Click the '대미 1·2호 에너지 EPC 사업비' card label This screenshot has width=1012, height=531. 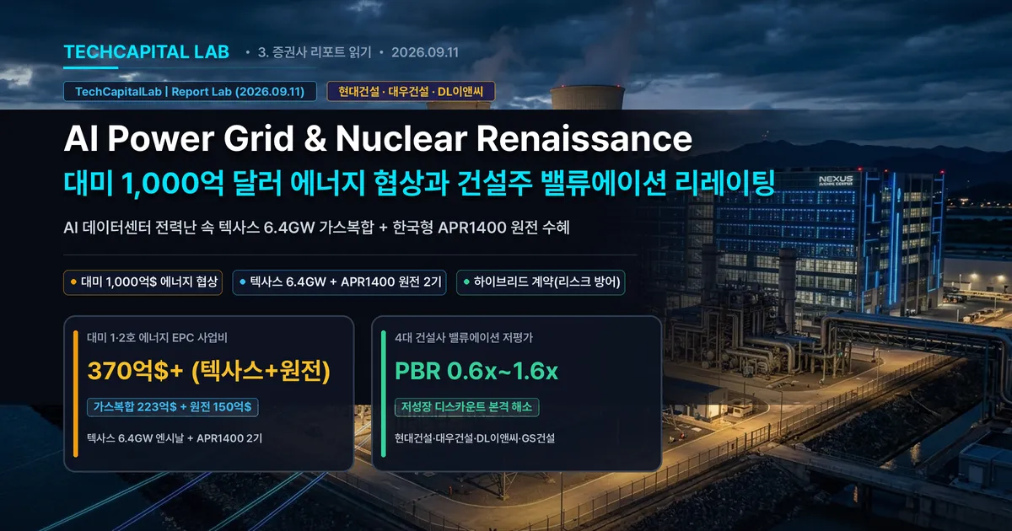point(157,338)
